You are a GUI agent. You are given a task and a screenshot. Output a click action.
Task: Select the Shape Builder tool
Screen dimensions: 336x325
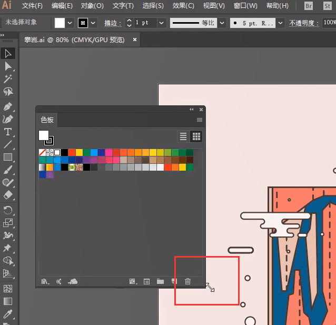point(8,261)
